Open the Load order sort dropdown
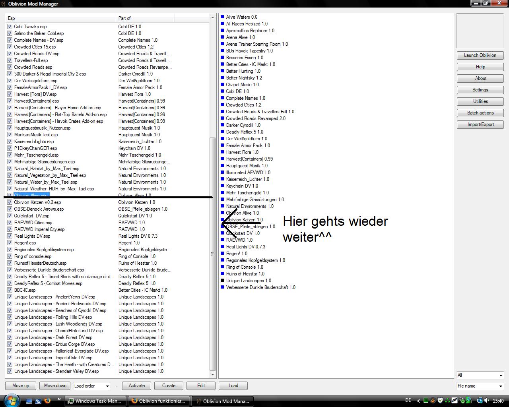This screenshot has width=509, height=407. 92,386
